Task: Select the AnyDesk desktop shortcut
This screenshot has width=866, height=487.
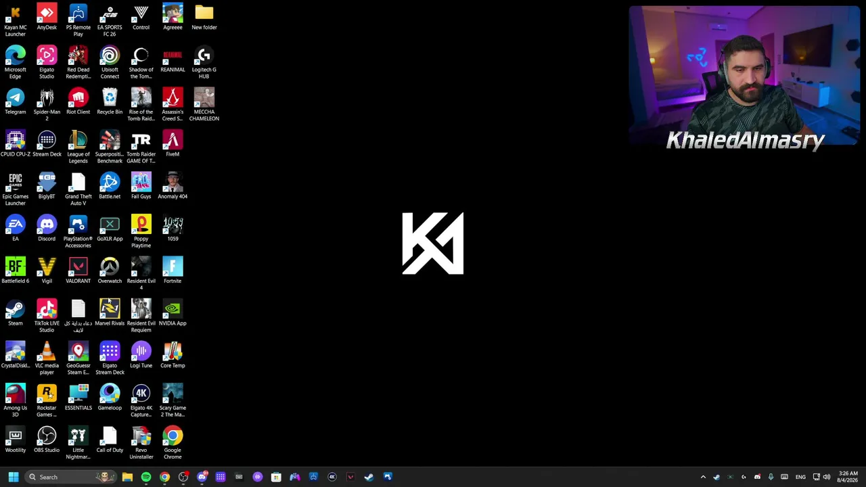Action: (x=47, y=18)
